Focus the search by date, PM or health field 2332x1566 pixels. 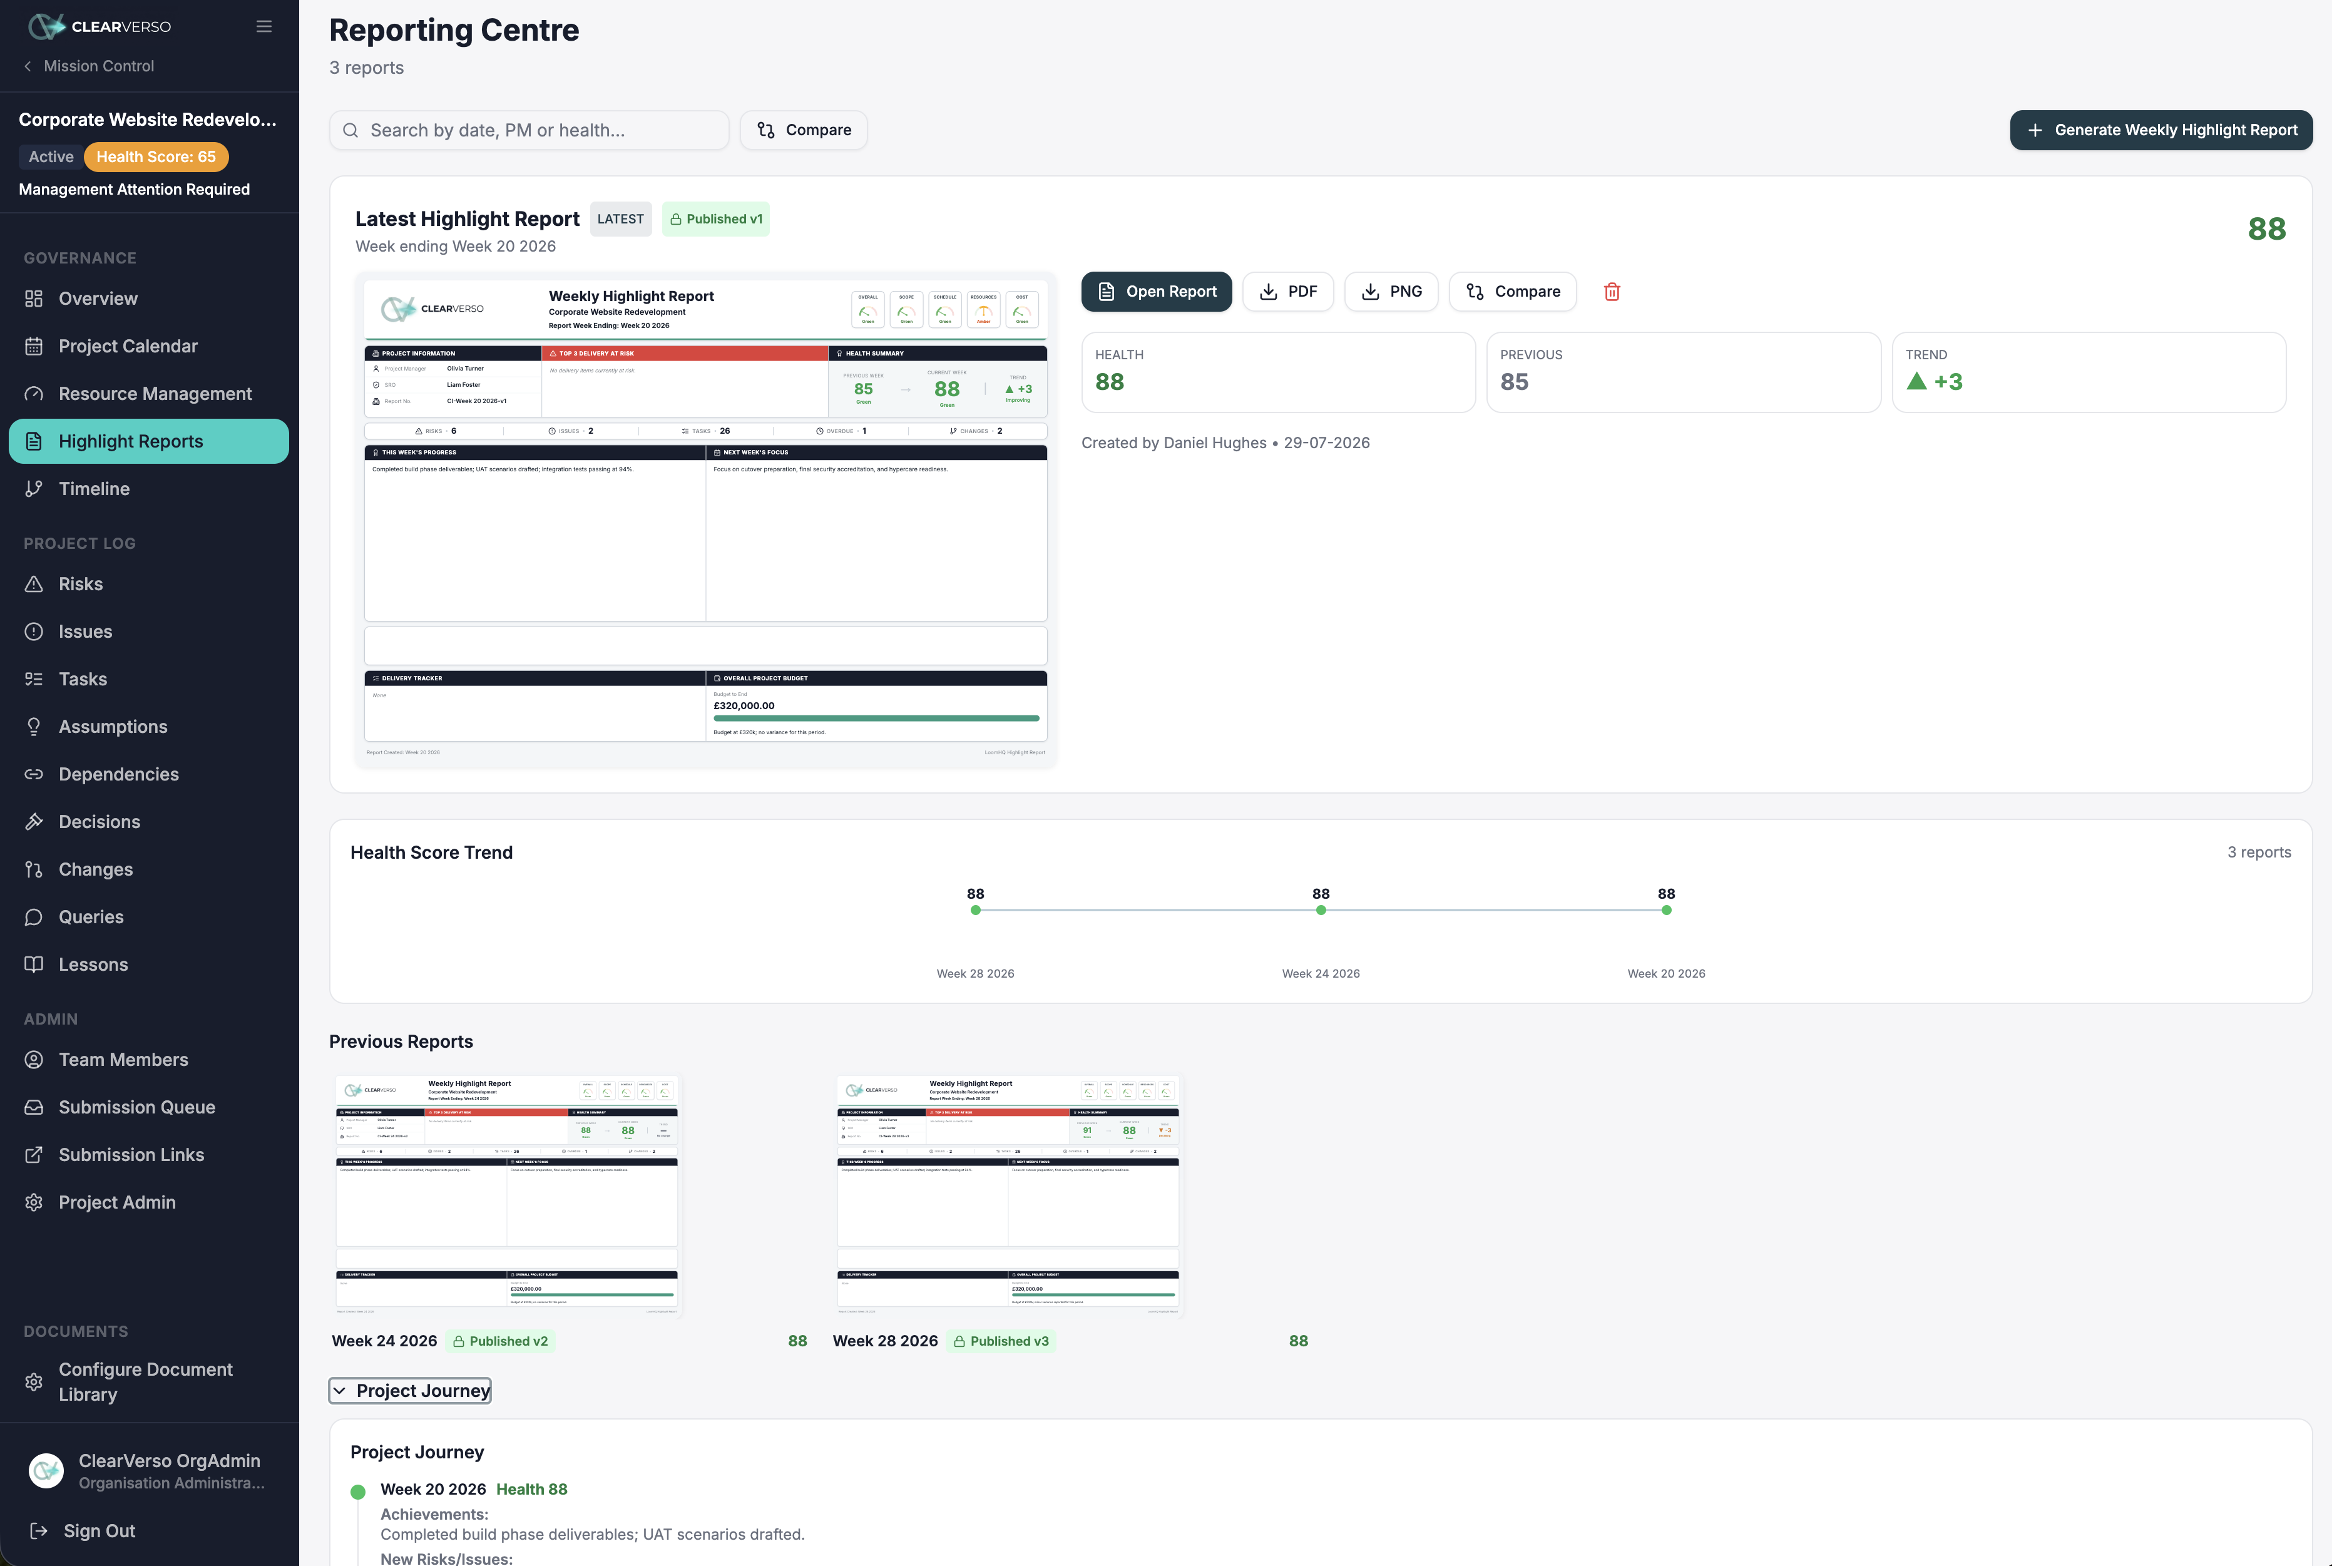coord(529,130)
